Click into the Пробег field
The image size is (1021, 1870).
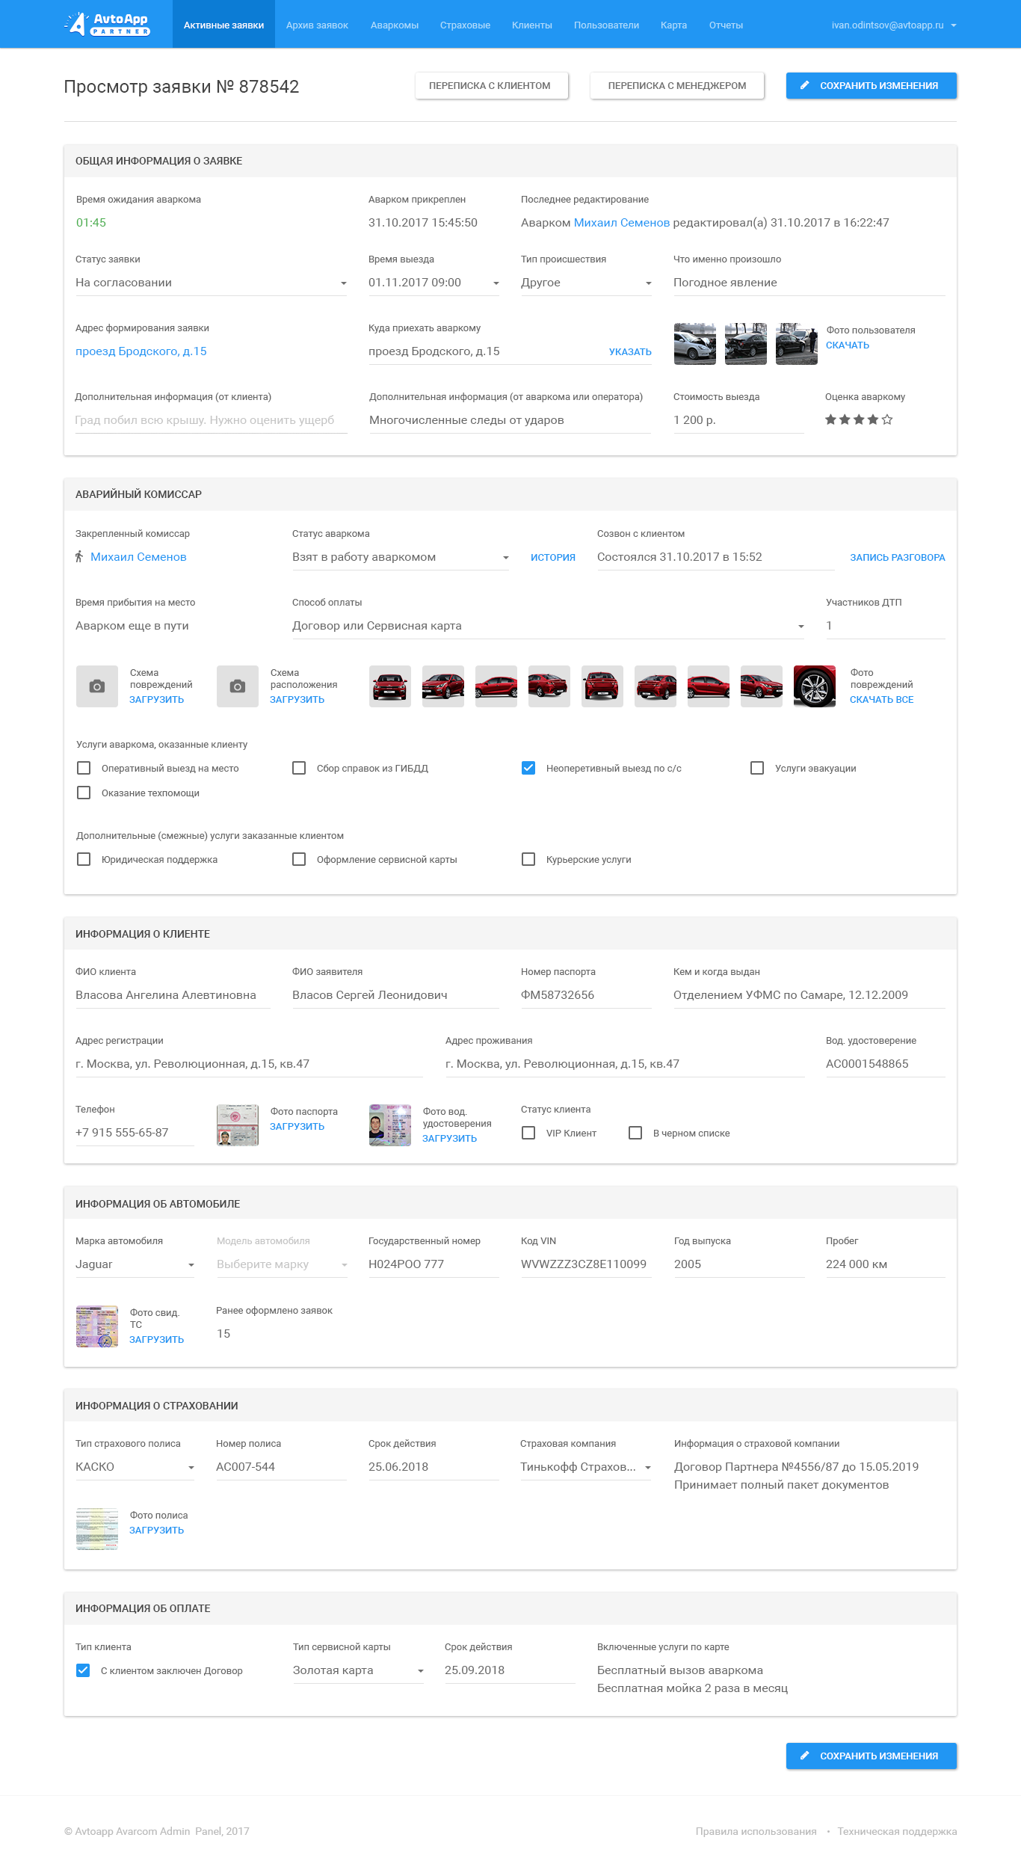point(884,1265)
